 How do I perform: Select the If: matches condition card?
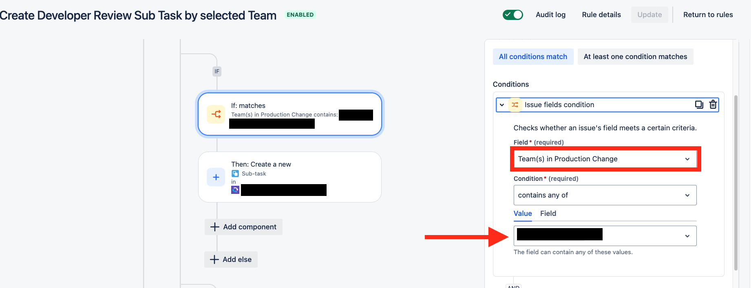pos(290,114)
